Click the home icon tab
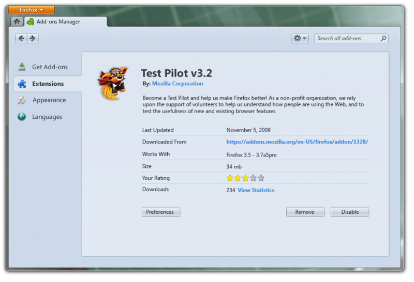414x282 pixels. 17,22
